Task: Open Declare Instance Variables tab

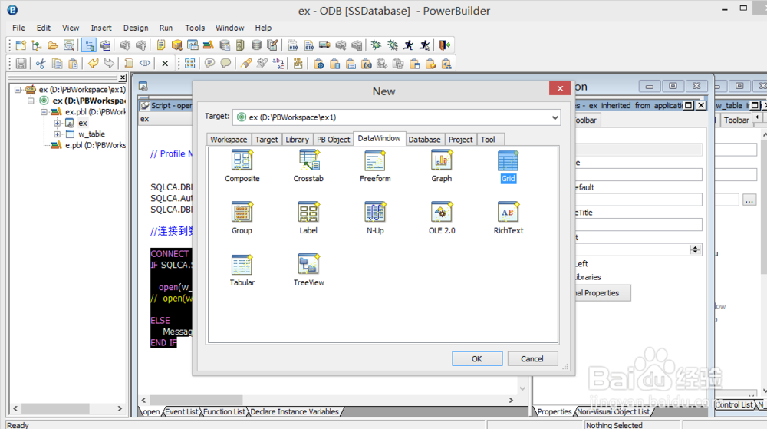Action: point(295,412)
